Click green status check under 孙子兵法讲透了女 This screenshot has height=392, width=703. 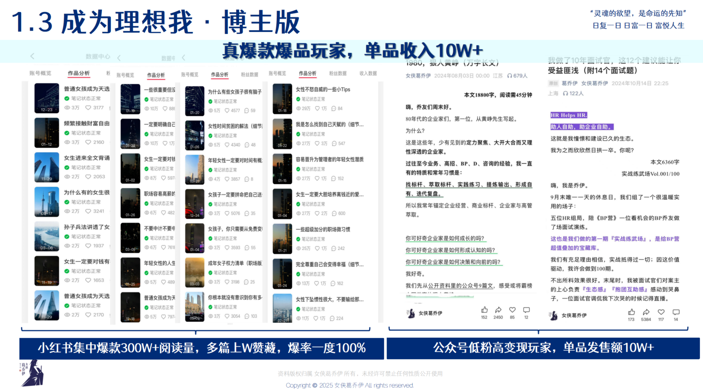pos(67,236)
